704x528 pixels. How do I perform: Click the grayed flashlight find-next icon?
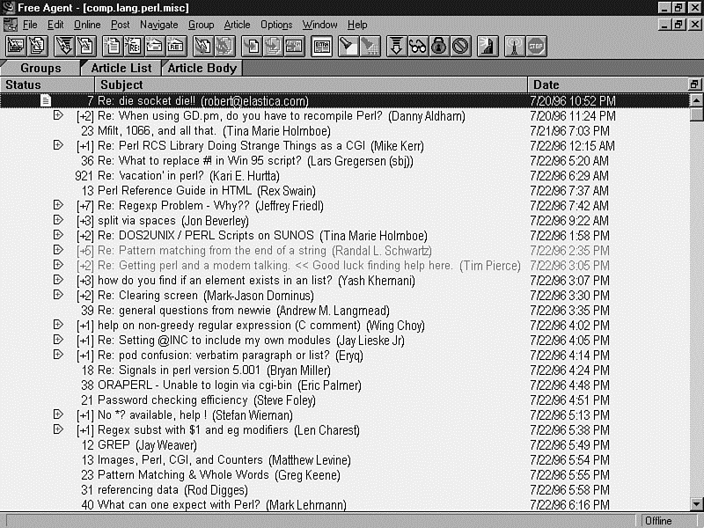[370, 46]
